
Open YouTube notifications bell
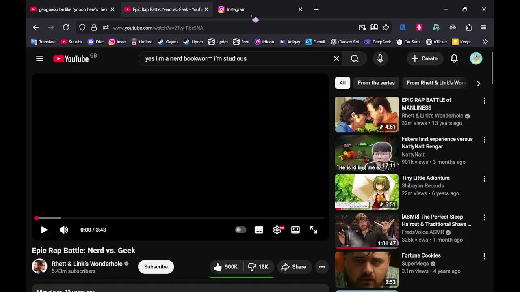coord(454,59)
